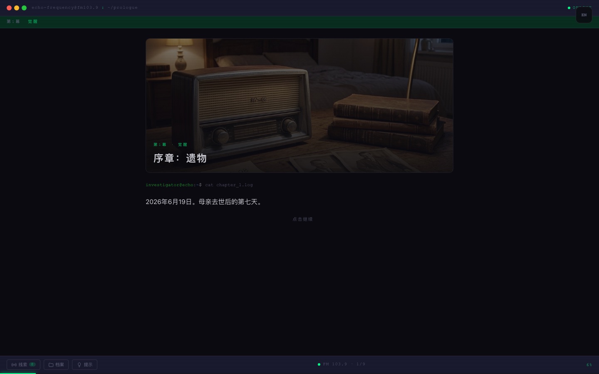The height and width of the screenshot is (374, 599).
Task: Click 点击继续 to continue
Action: 302,219
